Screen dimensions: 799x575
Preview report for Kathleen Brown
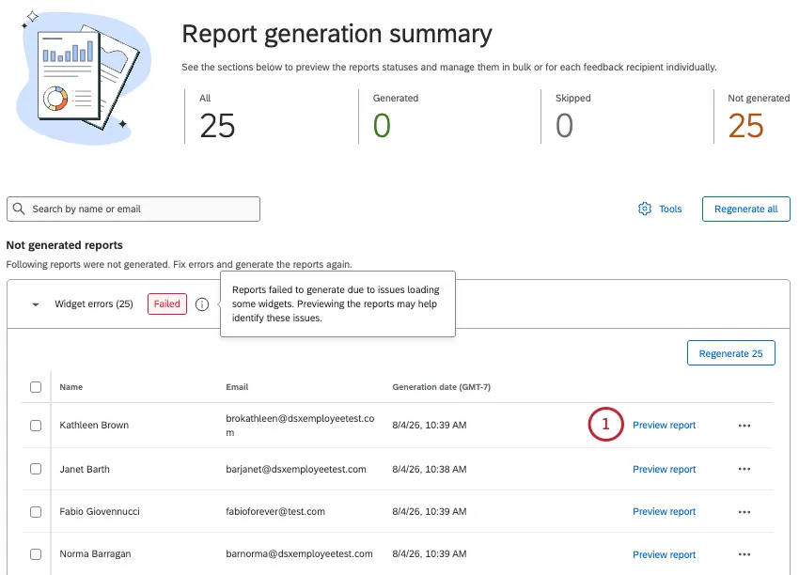tap(664, 425)
